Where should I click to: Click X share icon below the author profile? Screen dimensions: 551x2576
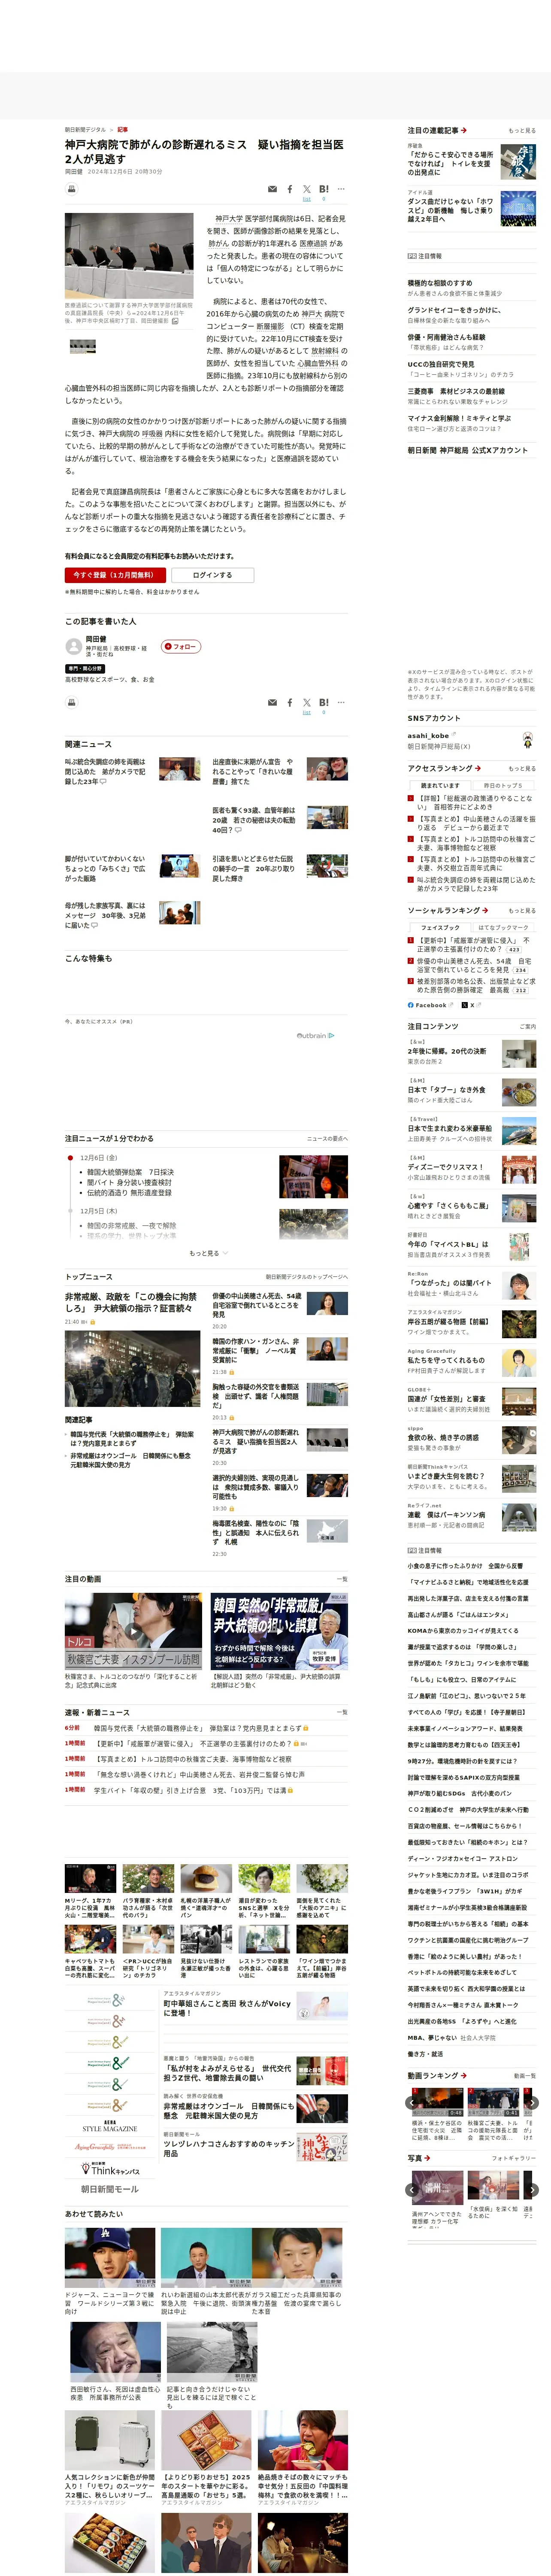tap(306, 702)
